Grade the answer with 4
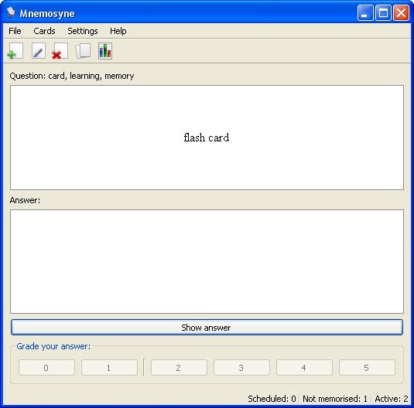 [304, 367]
